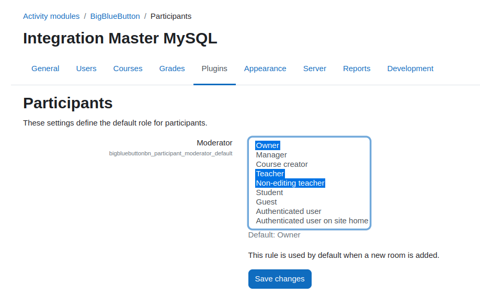The height and width of the screenshot is (295, 480).
Task: Open the BigBlueButton breadcrumb link
Action: pos(115,16)
